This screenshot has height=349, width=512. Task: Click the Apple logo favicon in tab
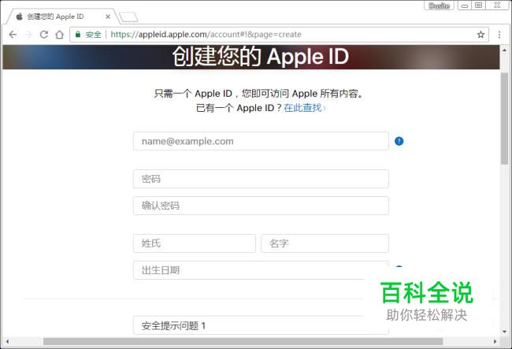pyautogui.click(x=19, y=17)
